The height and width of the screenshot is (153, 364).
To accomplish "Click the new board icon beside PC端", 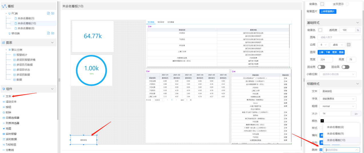I will (x=48, y=13).
